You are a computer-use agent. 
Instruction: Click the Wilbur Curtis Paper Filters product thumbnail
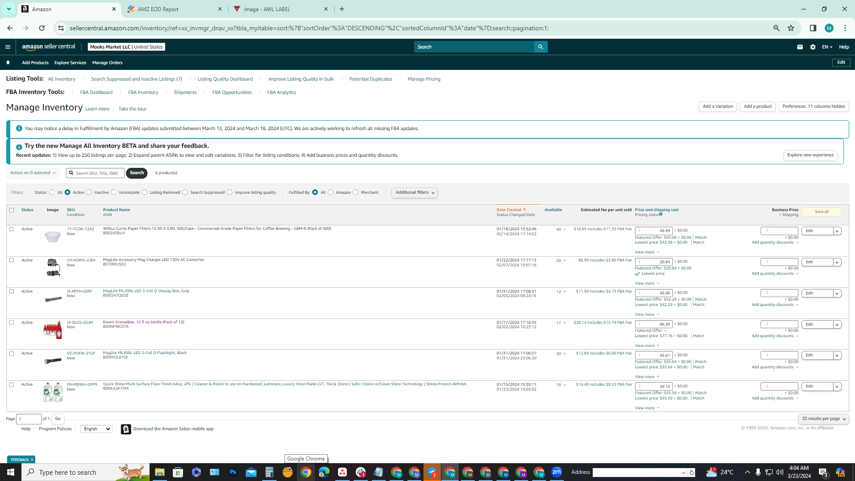pos(53,236)
